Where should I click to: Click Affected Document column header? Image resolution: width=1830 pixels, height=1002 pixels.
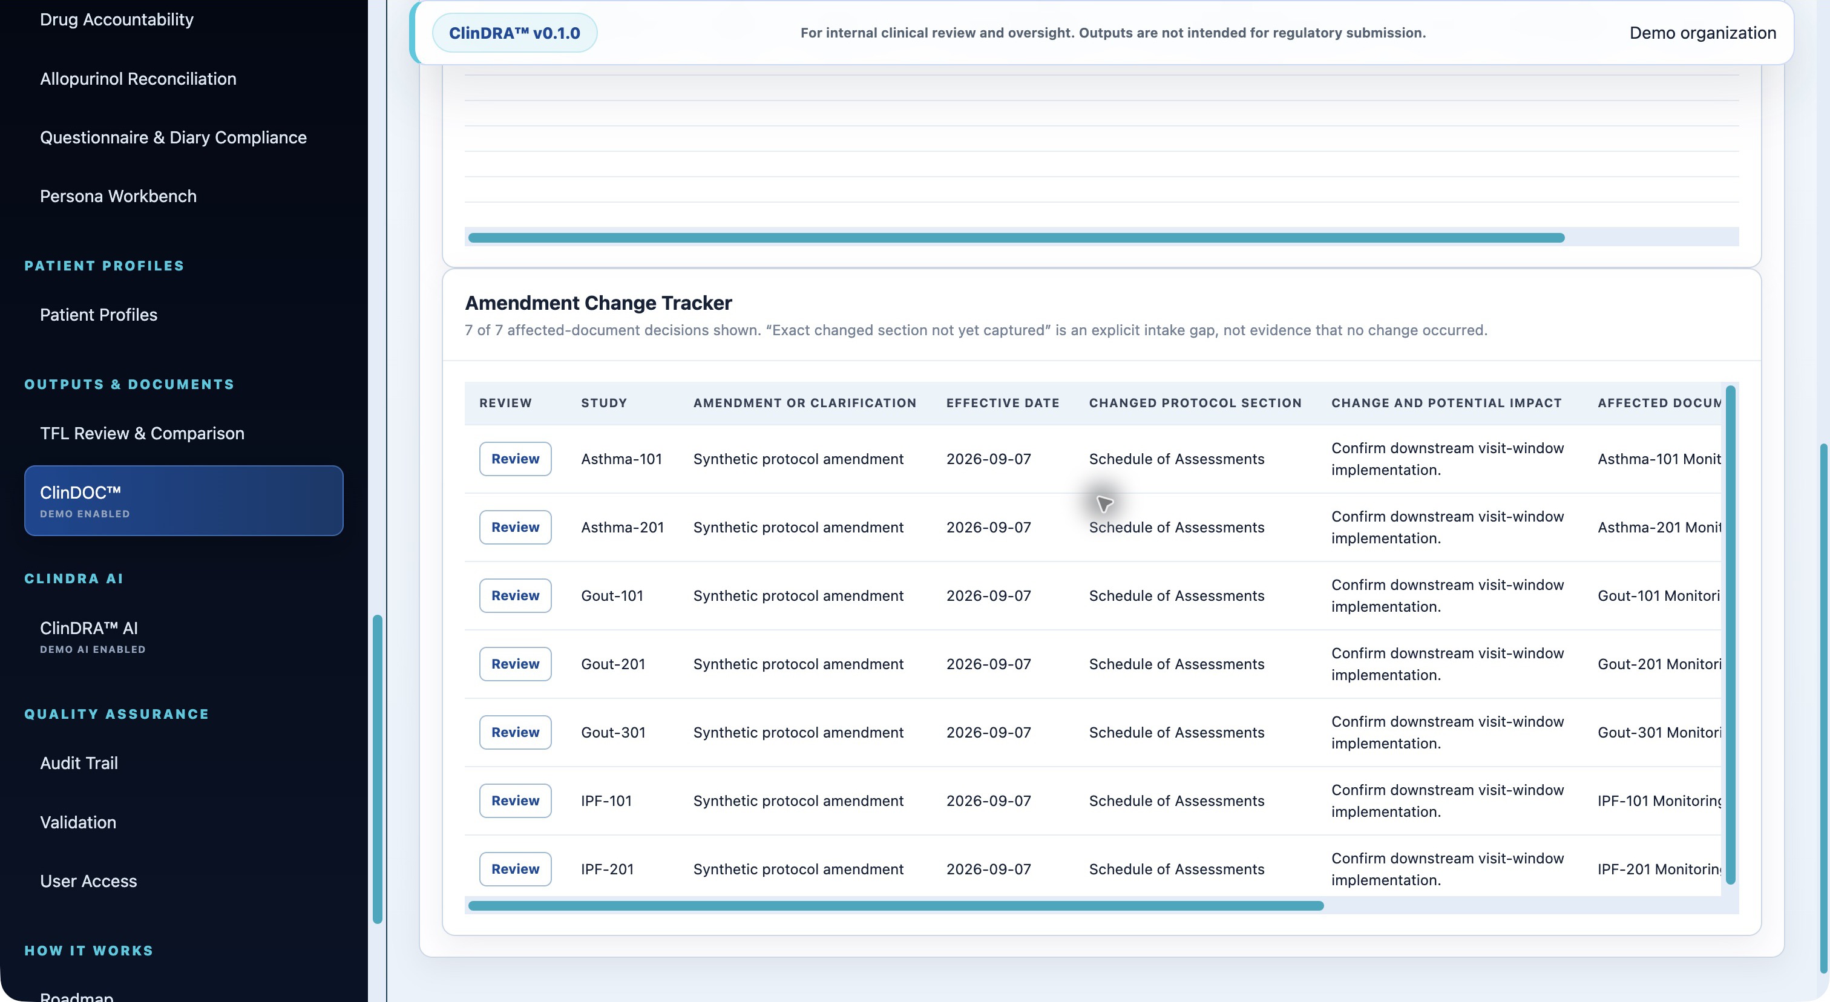click(x=1659, y=404)
